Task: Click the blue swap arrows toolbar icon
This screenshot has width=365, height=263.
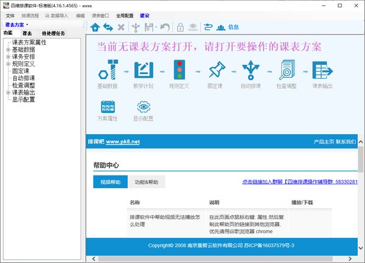Action: (x=108, y=27)
